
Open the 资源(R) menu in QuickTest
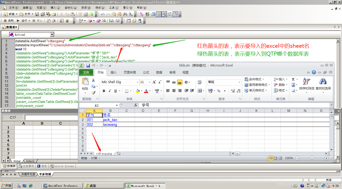click(86, 8)
